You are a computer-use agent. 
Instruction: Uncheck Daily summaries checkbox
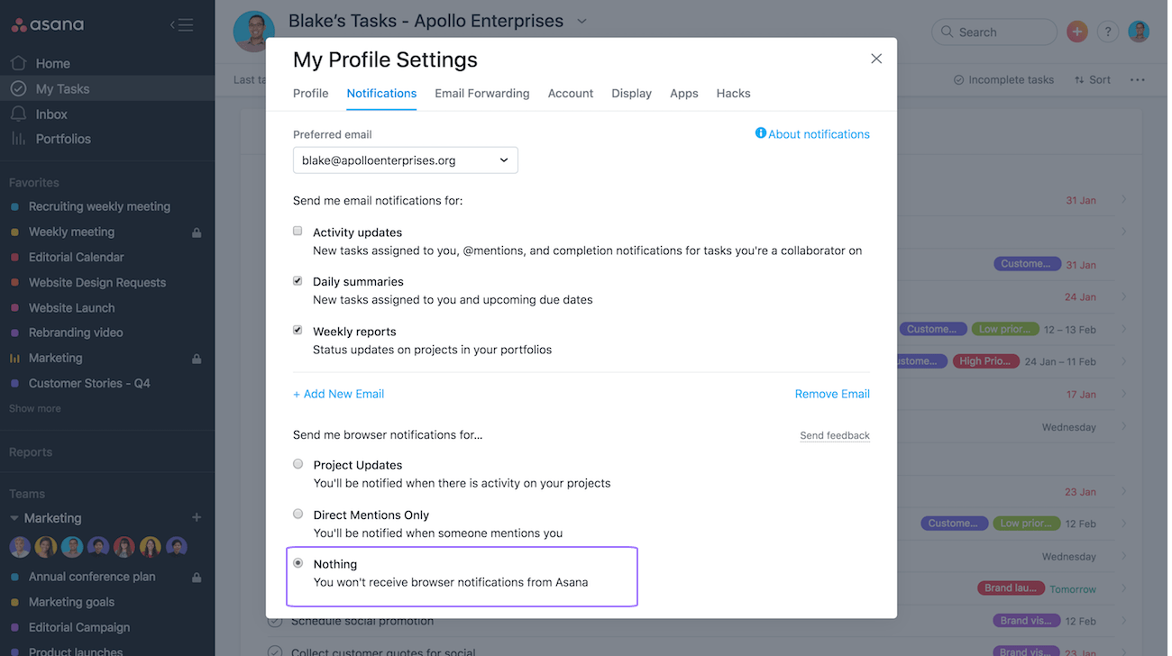(x=298, y=280)
